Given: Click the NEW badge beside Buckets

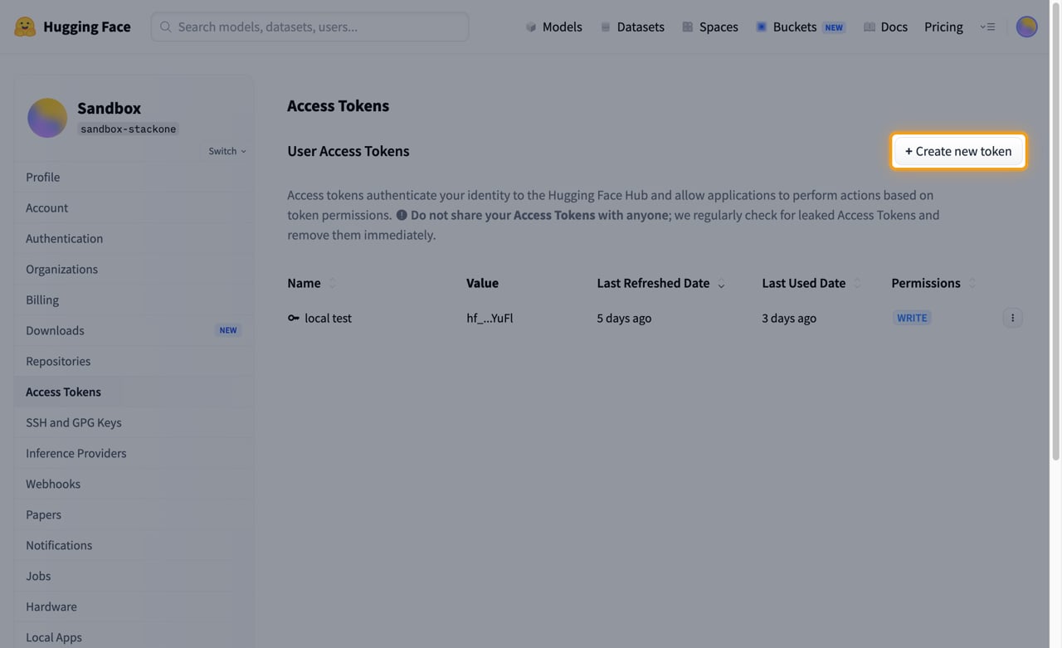Looking at the screenshot, I should click(x=834, y=27).
